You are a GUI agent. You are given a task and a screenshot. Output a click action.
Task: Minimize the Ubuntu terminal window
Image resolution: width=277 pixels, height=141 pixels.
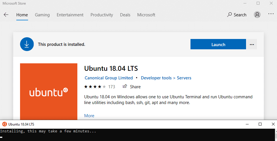pyautogui.click(x=247, y=124)
